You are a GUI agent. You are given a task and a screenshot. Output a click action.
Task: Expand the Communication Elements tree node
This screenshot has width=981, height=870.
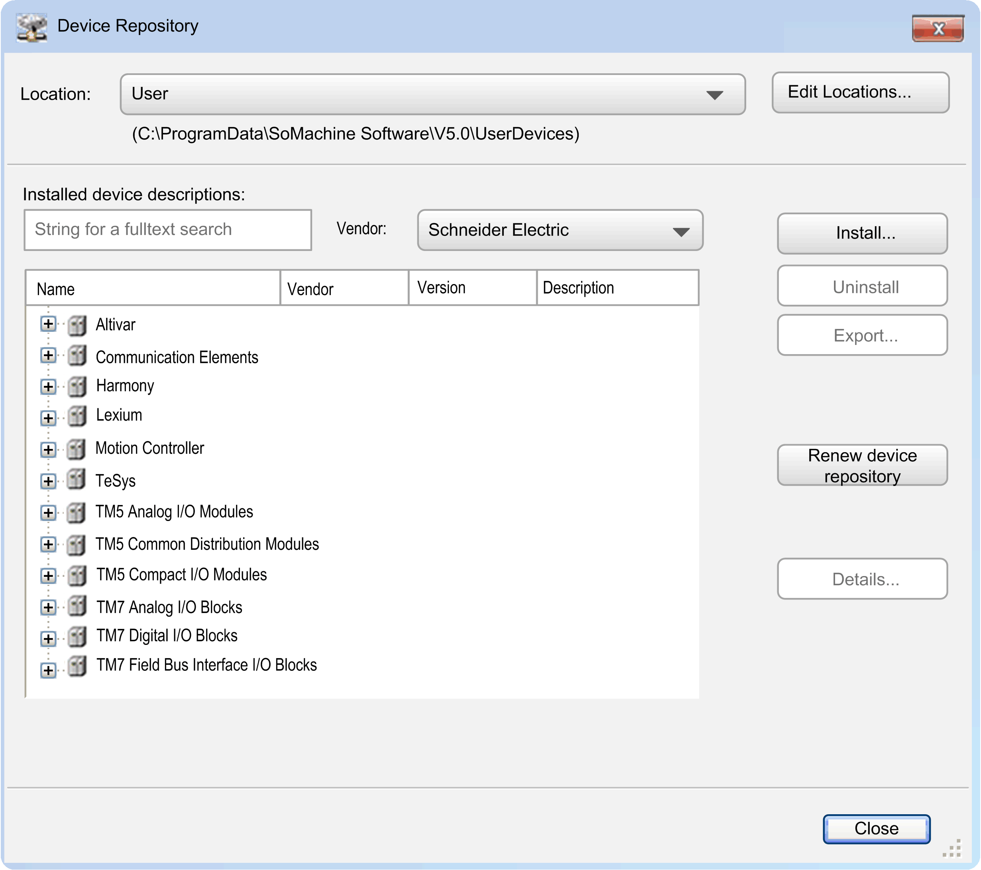point(48,355)
